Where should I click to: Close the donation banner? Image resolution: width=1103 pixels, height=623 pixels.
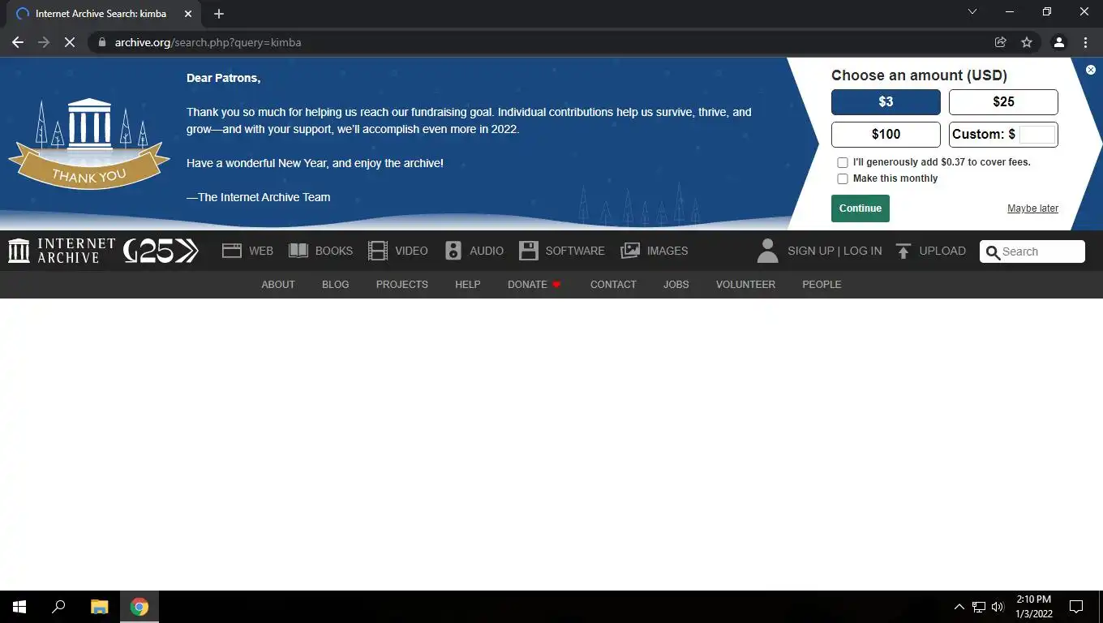point(1091,70)
